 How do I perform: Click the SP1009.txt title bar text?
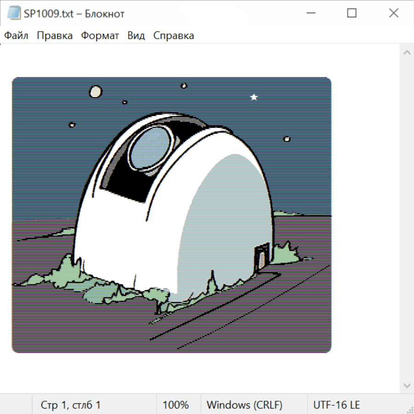(x=75, y=14)
